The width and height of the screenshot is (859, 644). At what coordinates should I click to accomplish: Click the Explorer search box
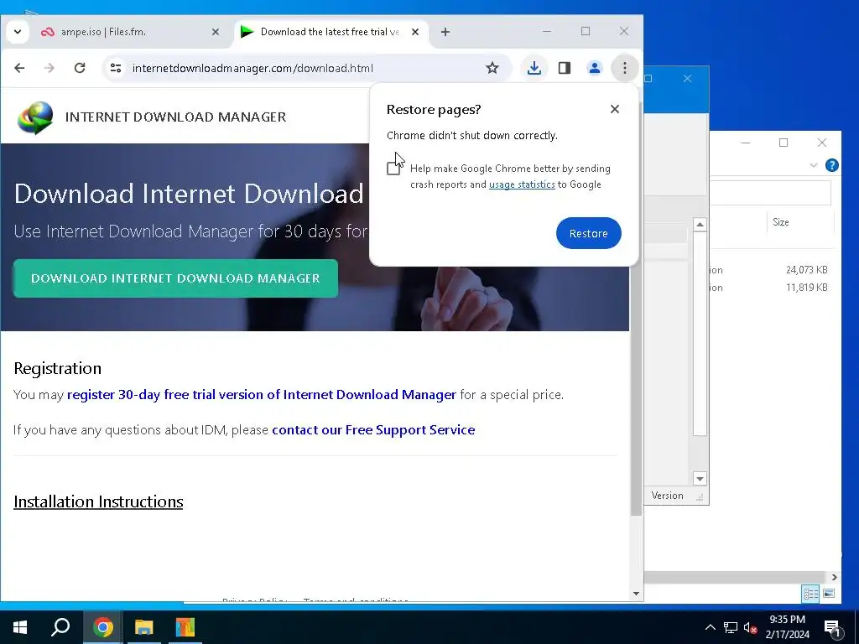(x=770, y=193)
